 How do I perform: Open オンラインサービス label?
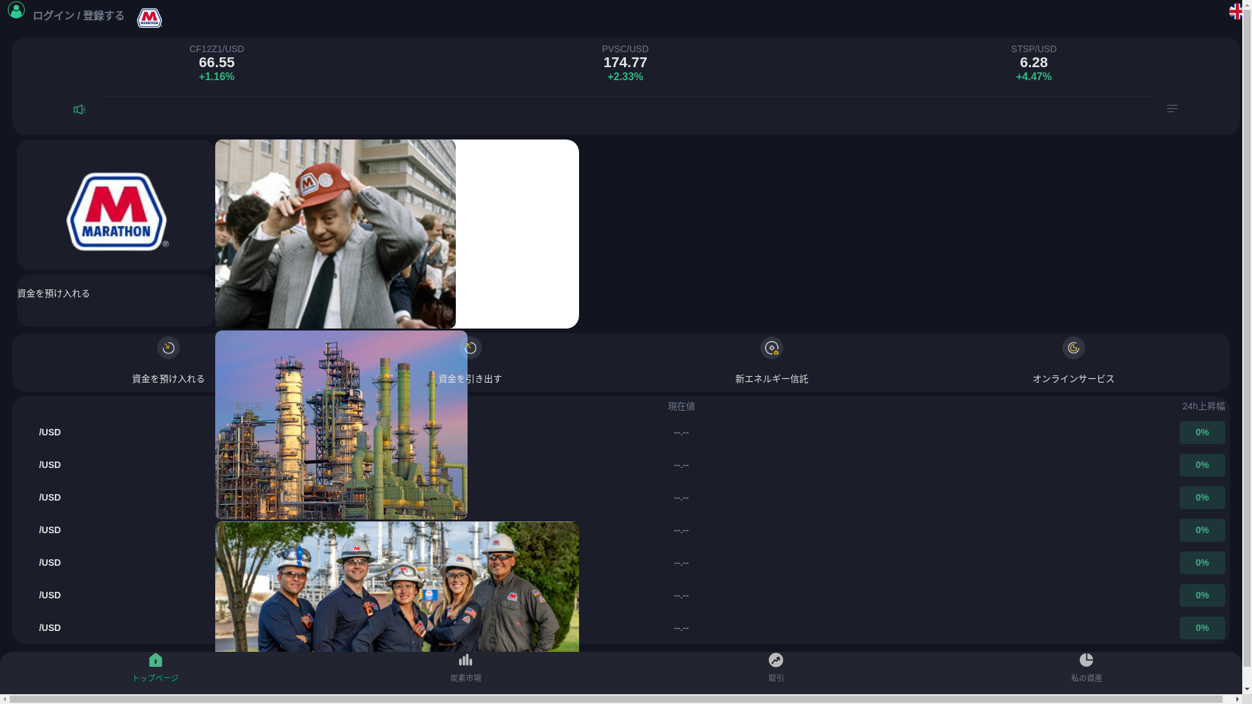pos(1073,379)
